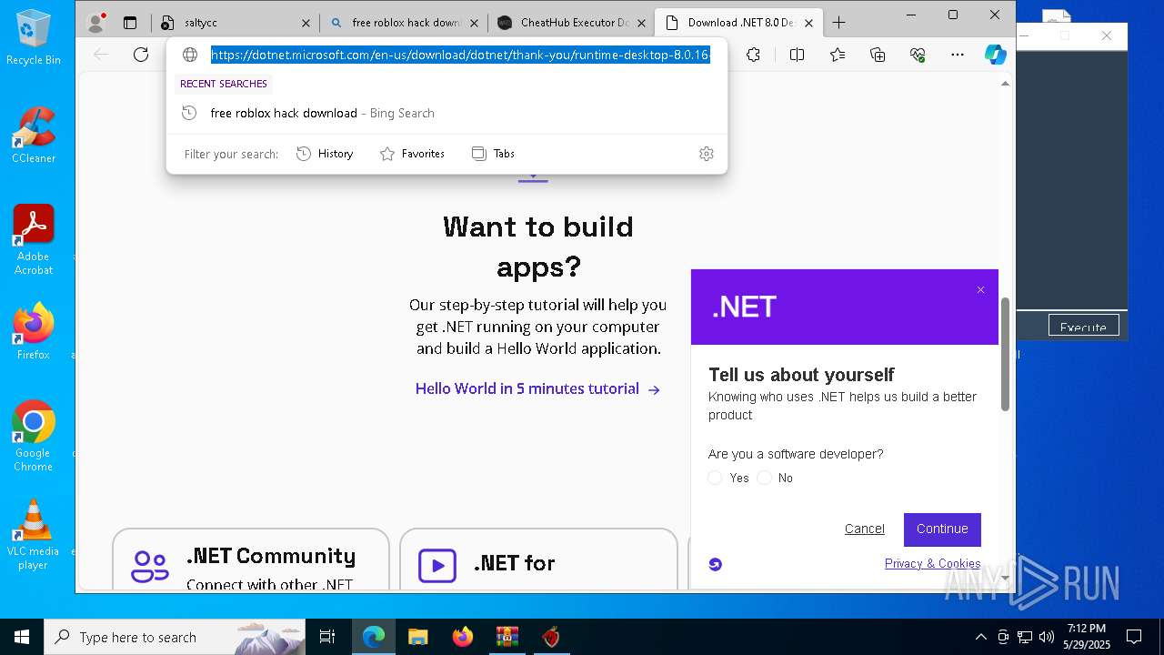Open the Recycle Bin desktop icon

34,38
